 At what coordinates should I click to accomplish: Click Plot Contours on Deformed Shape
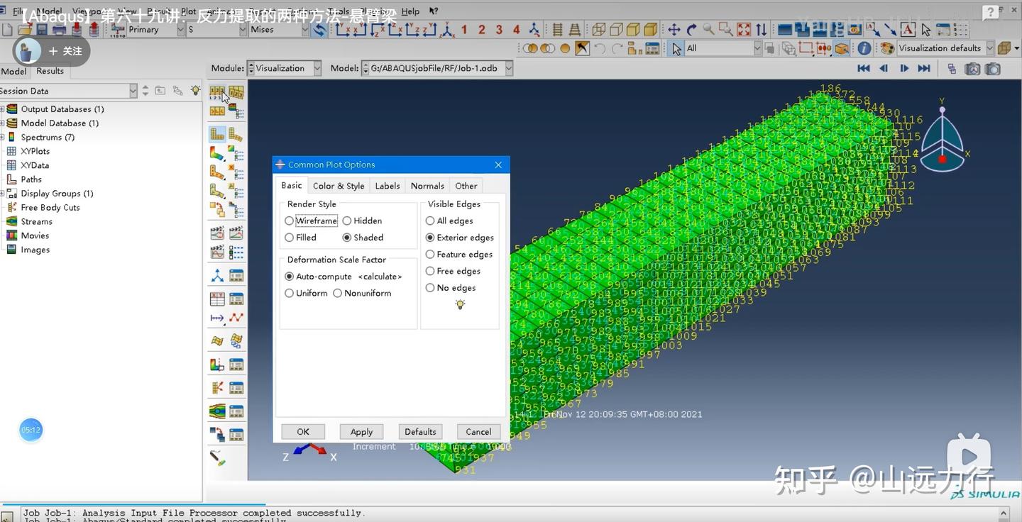point(217,152)
